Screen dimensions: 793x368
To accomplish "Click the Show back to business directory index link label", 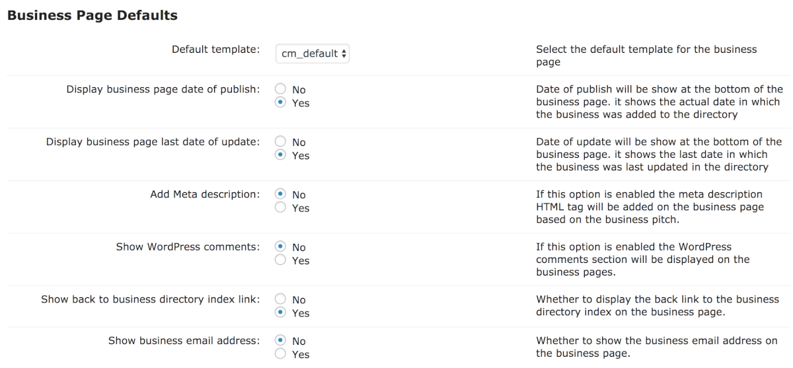I will coord(150,299).
